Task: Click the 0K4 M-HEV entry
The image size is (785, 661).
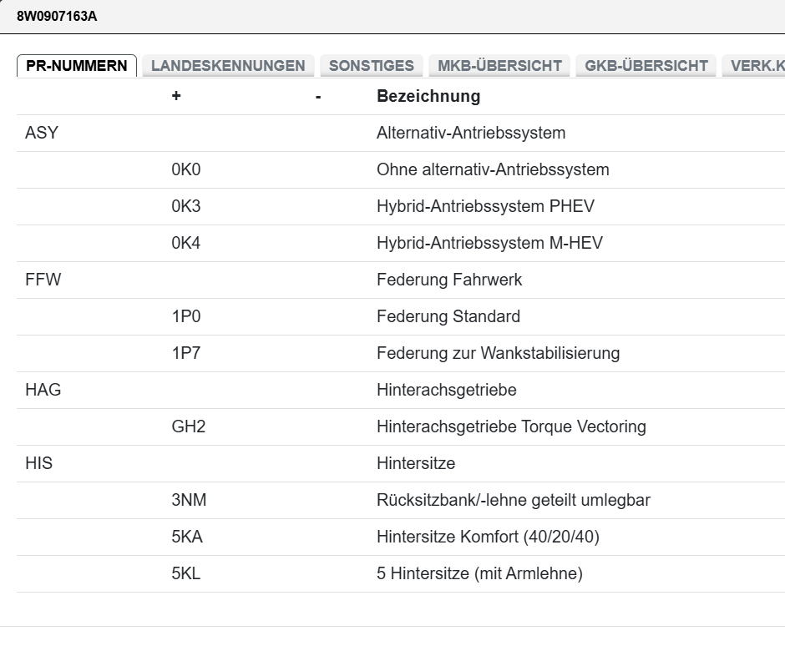Action: (x=186, y=243)
